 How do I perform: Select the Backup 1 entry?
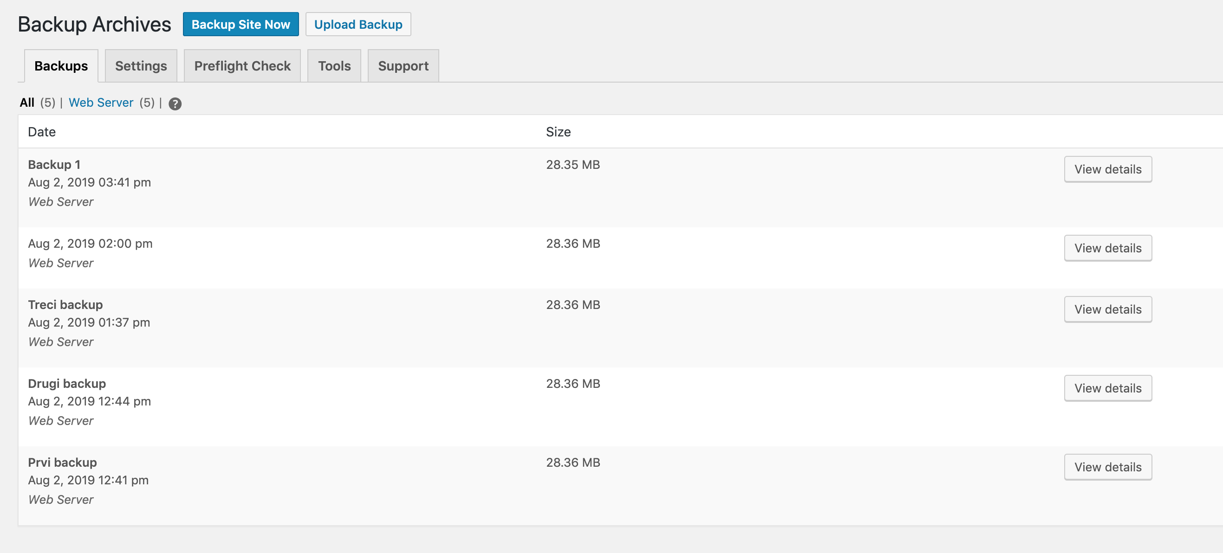(54, 165)
